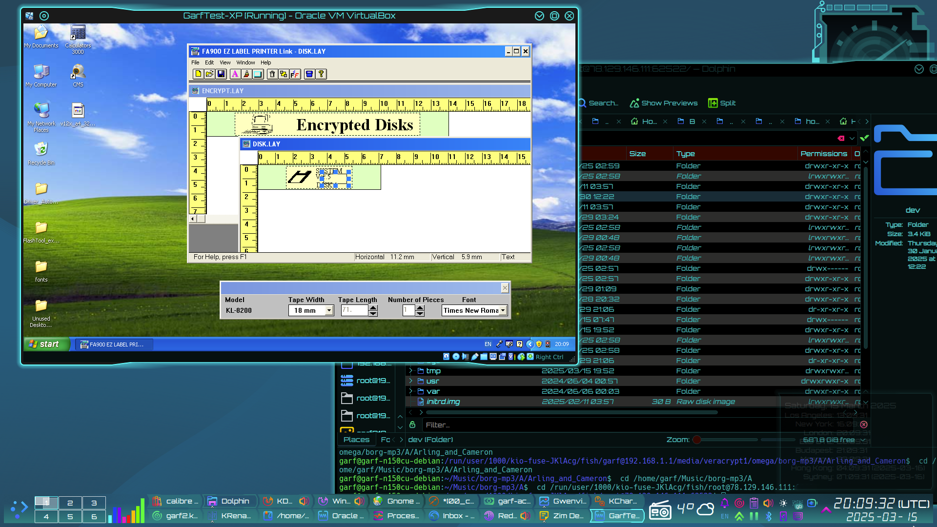Create a new label file in toolbar
Image resolution: width=937 pixels, height=527 pixels.
point(198,74)
